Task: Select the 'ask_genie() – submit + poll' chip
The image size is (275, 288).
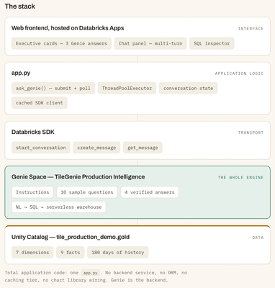Action: tap(53, 89)
